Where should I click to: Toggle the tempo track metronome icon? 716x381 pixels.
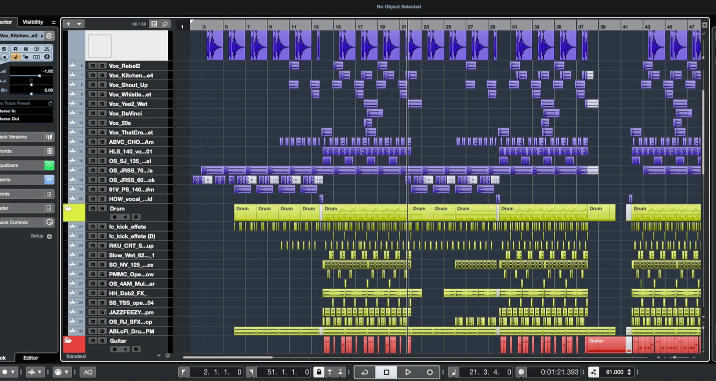594,372
